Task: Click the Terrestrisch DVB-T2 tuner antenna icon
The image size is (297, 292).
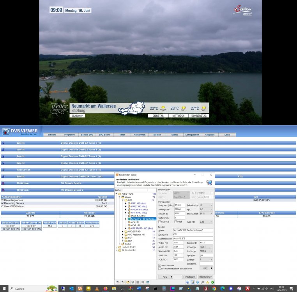Action: (3, 170)
